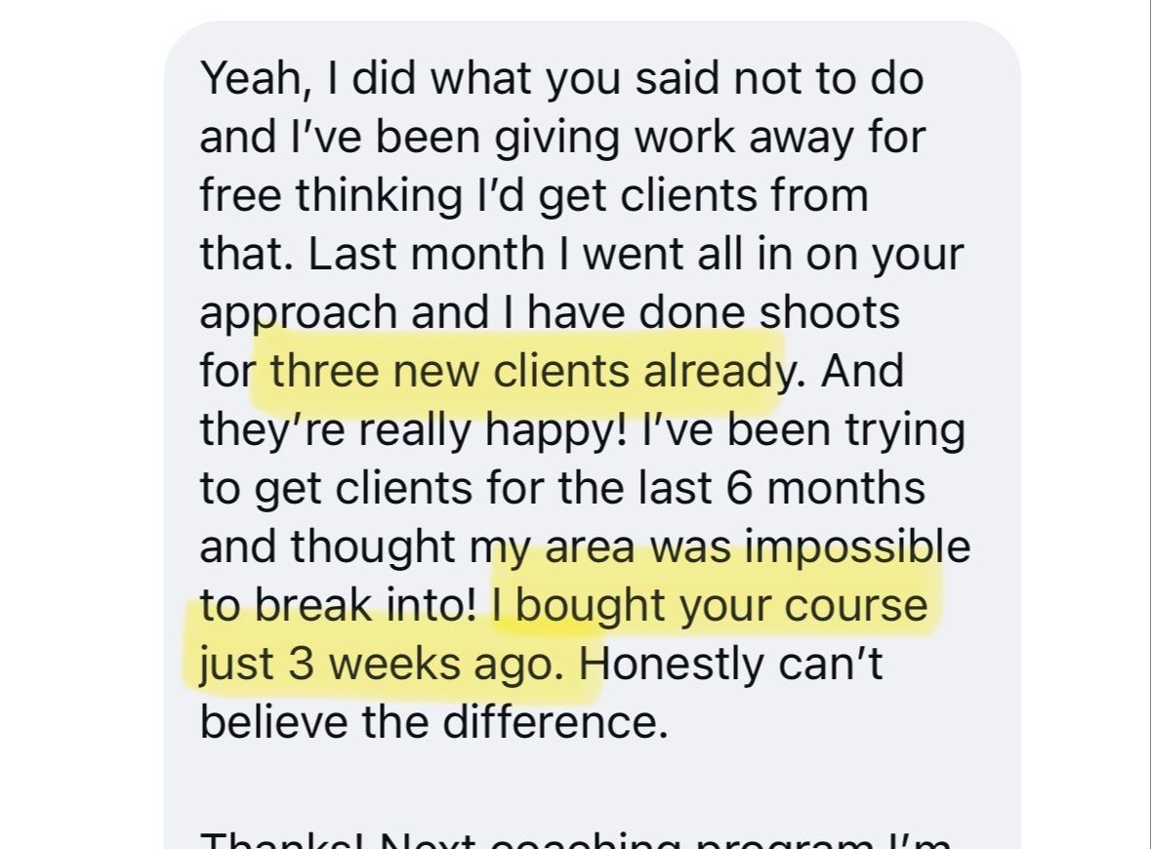1151x849 pixels.
Task: Tap the words 'approach and I have done shoots'
Action: [550, 313]
